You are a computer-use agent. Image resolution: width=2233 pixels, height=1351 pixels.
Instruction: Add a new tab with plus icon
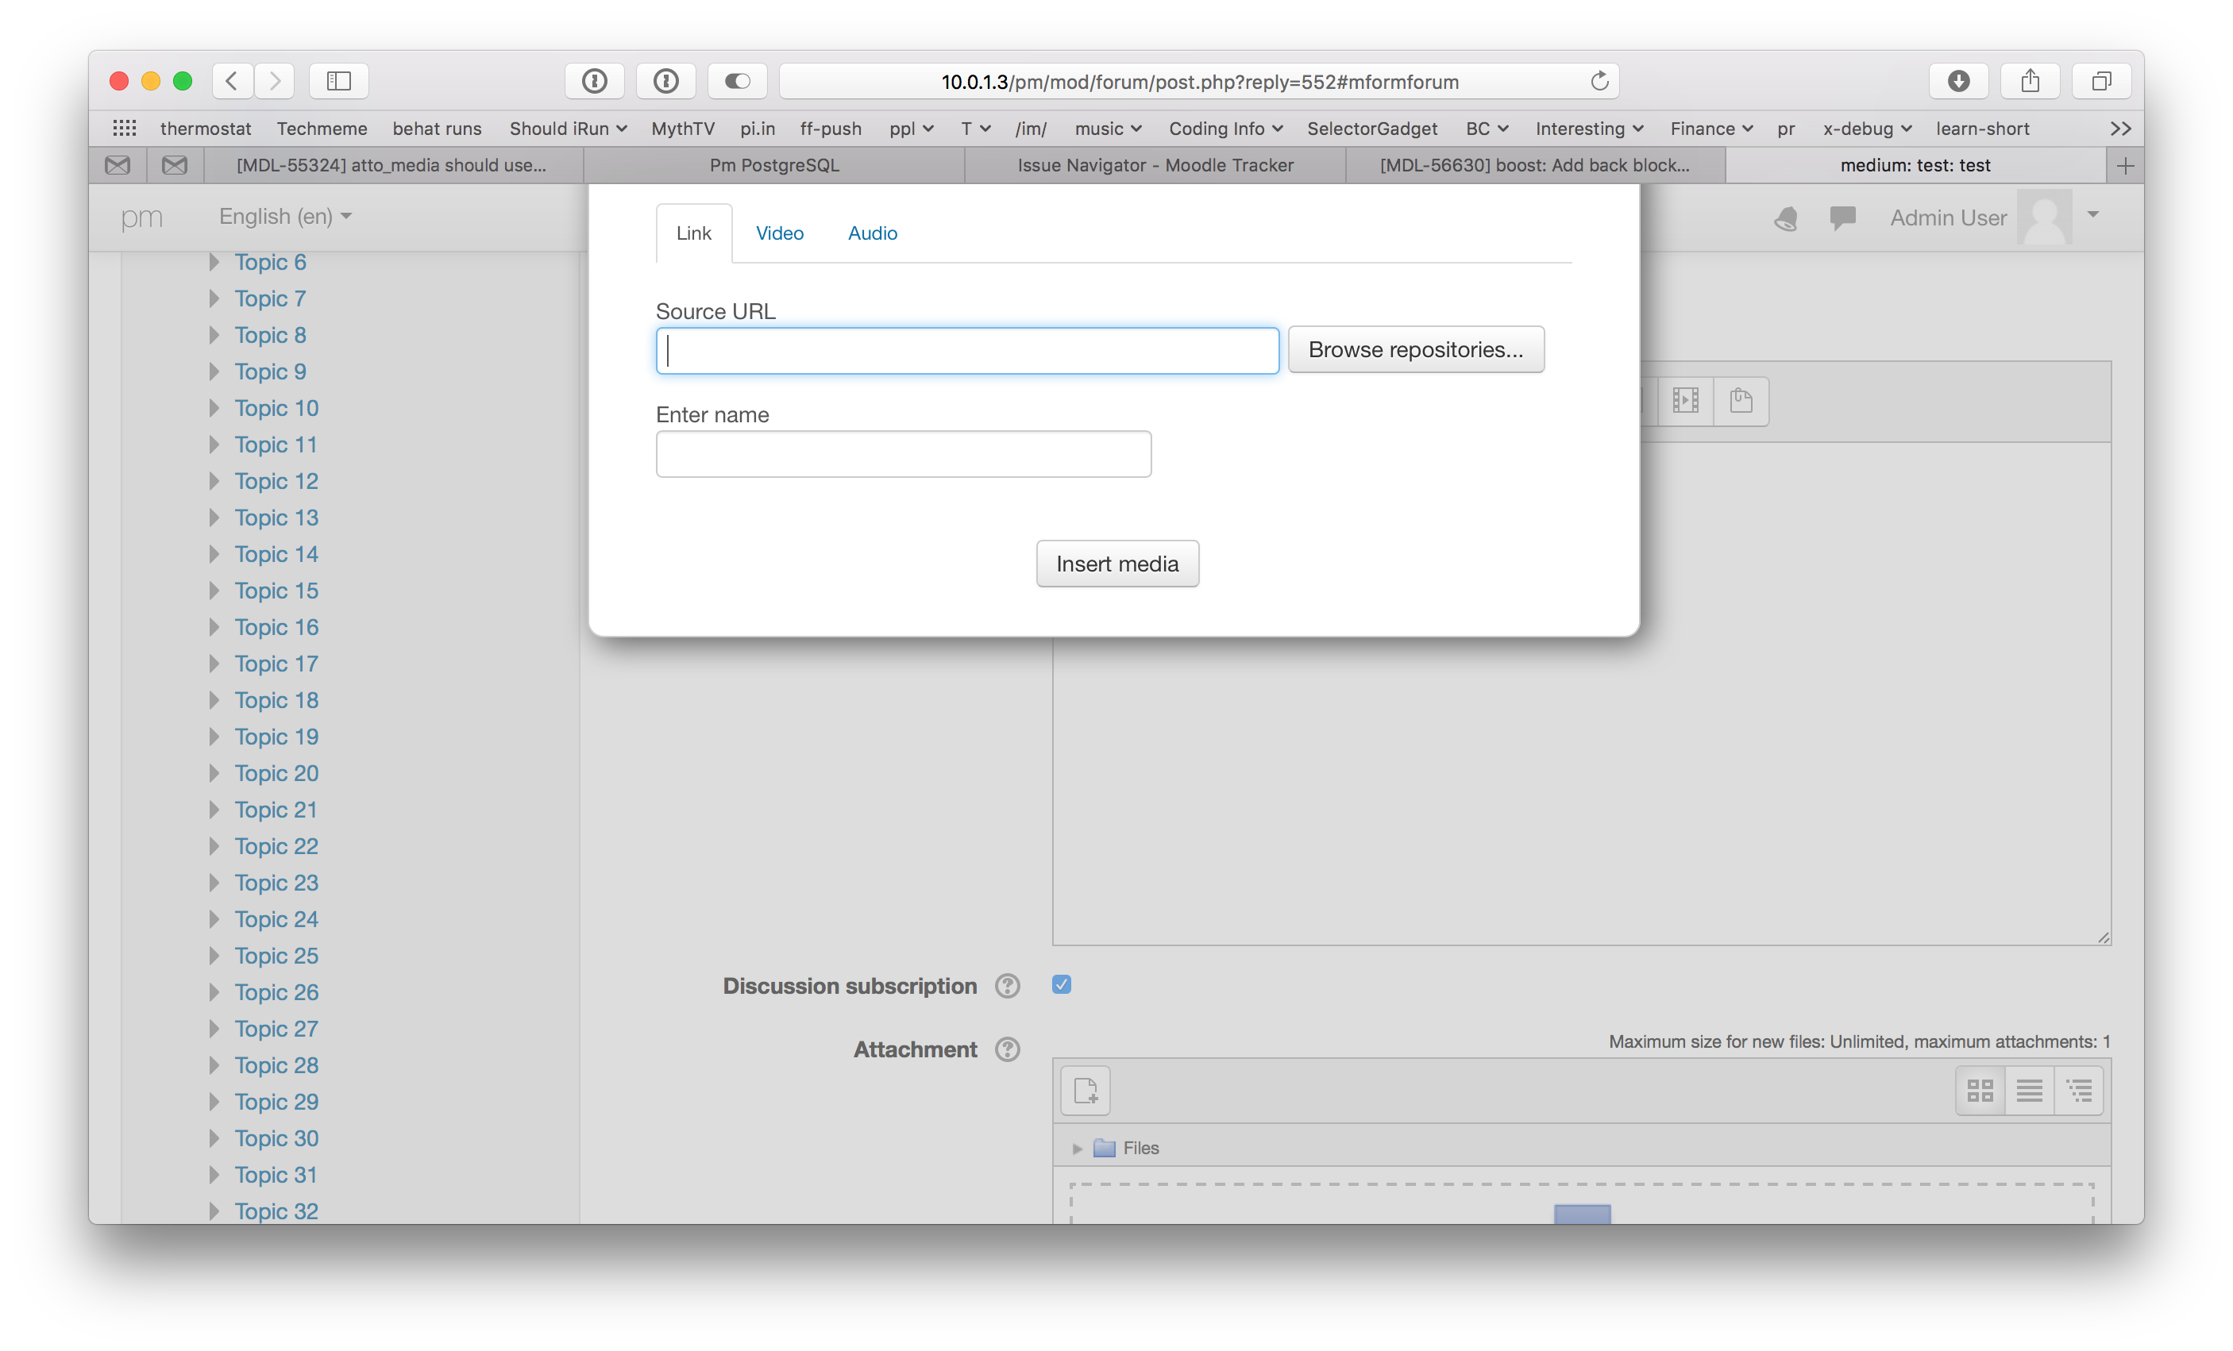[x=2125, y=165]
